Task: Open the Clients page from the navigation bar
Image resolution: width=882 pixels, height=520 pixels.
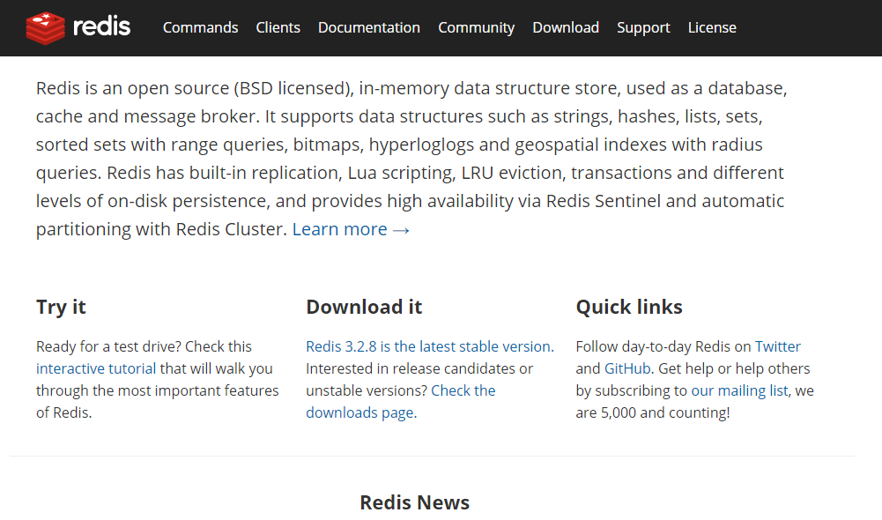Action: (x=278, y=27)
